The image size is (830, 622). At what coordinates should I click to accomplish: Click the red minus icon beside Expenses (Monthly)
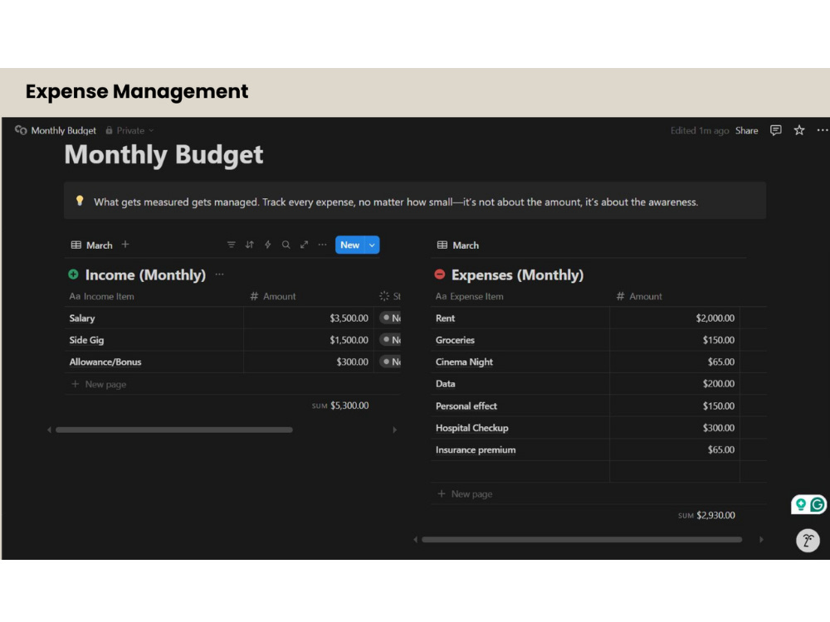[439, 275]
